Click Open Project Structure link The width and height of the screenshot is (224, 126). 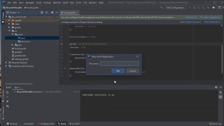pos(190,22)
